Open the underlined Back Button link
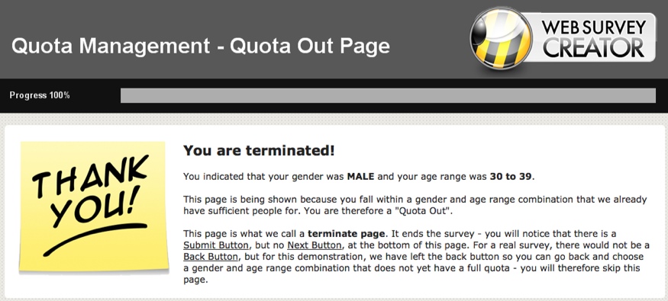668x301 pixels. coord(211,258)
